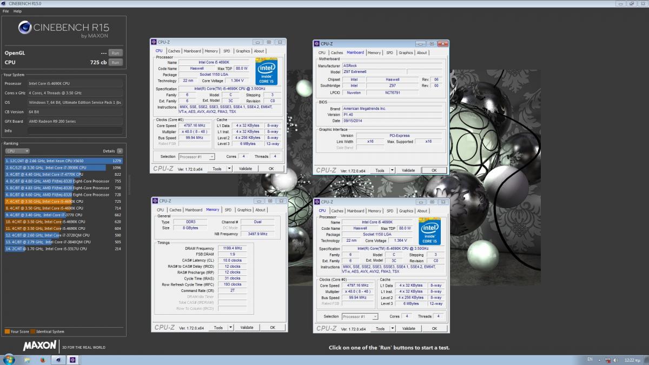Select the i7-3930K ranking row scoring 1096
Screen dimensions: 649x365
(63, 168)
